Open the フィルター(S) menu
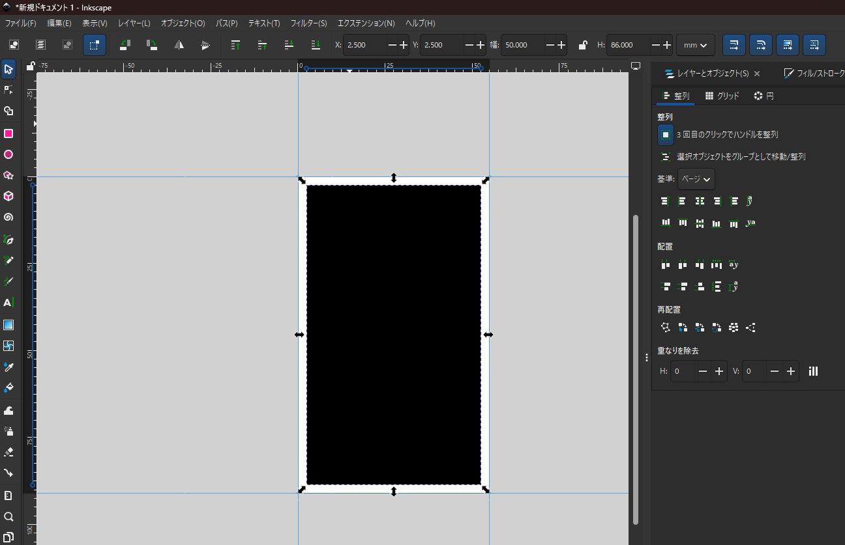The image size is (845, 545). [x=308, y=23]
